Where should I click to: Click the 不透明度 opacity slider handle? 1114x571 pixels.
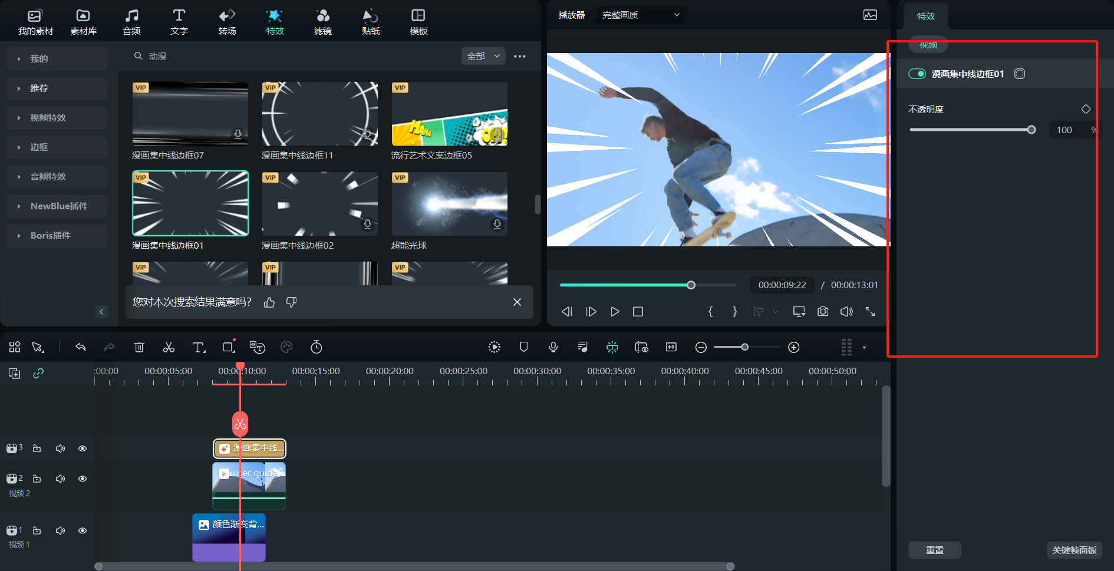tap(1031, 130)
